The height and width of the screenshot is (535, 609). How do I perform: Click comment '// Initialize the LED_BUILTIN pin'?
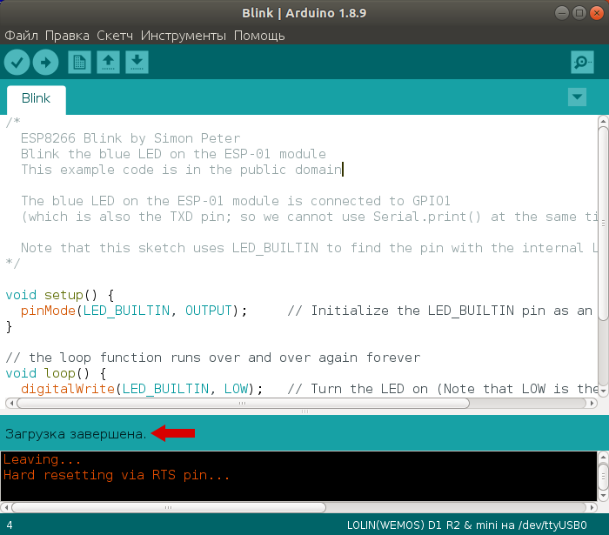point(439,311)
